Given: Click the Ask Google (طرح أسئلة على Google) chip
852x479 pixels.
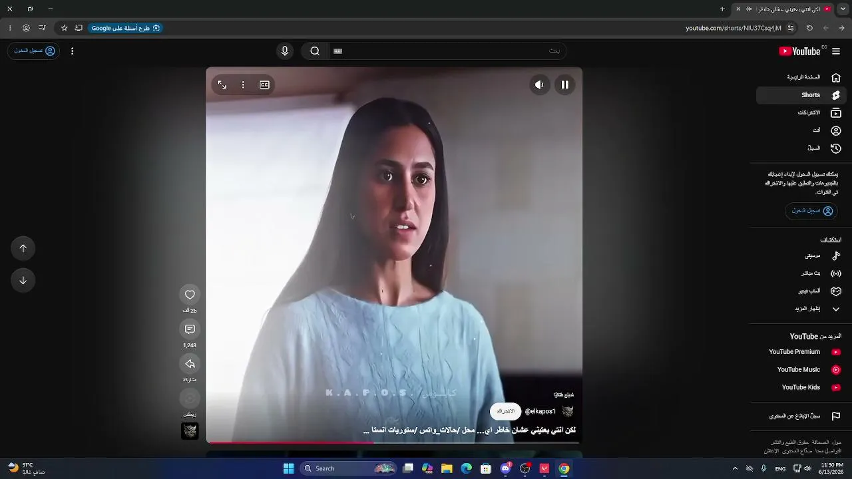Looking at the screenshot, I should pos(126,28).
